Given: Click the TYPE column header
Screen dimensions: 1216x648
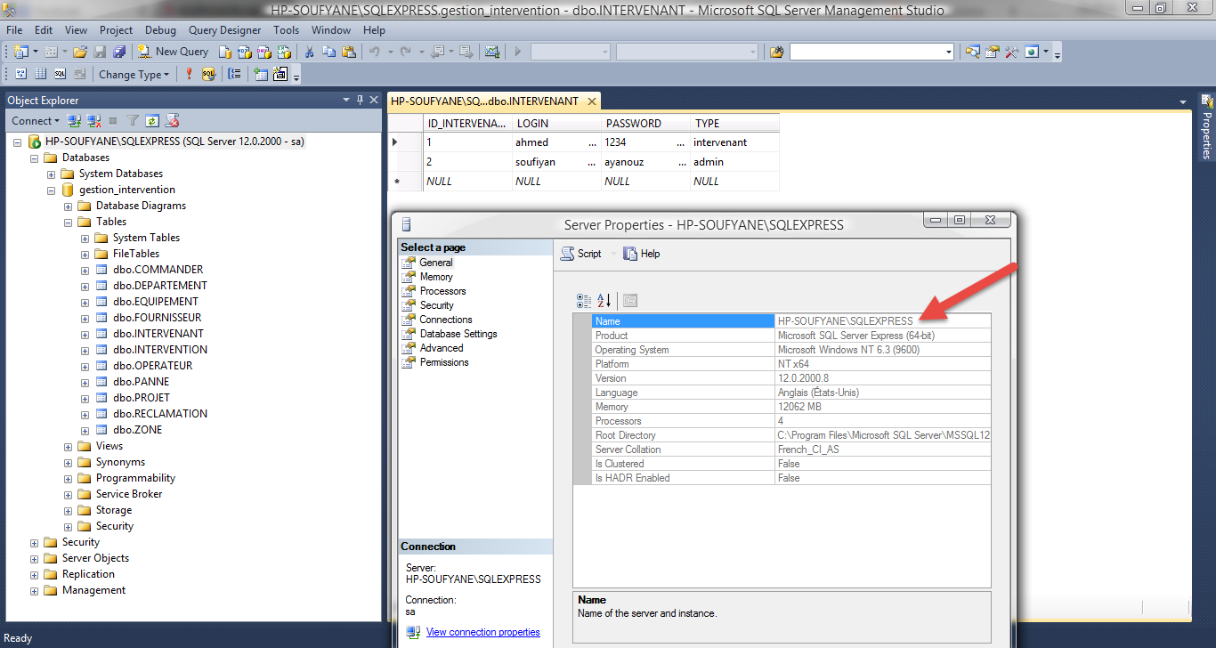Looking at the screenshot, I should coord(734,124).
